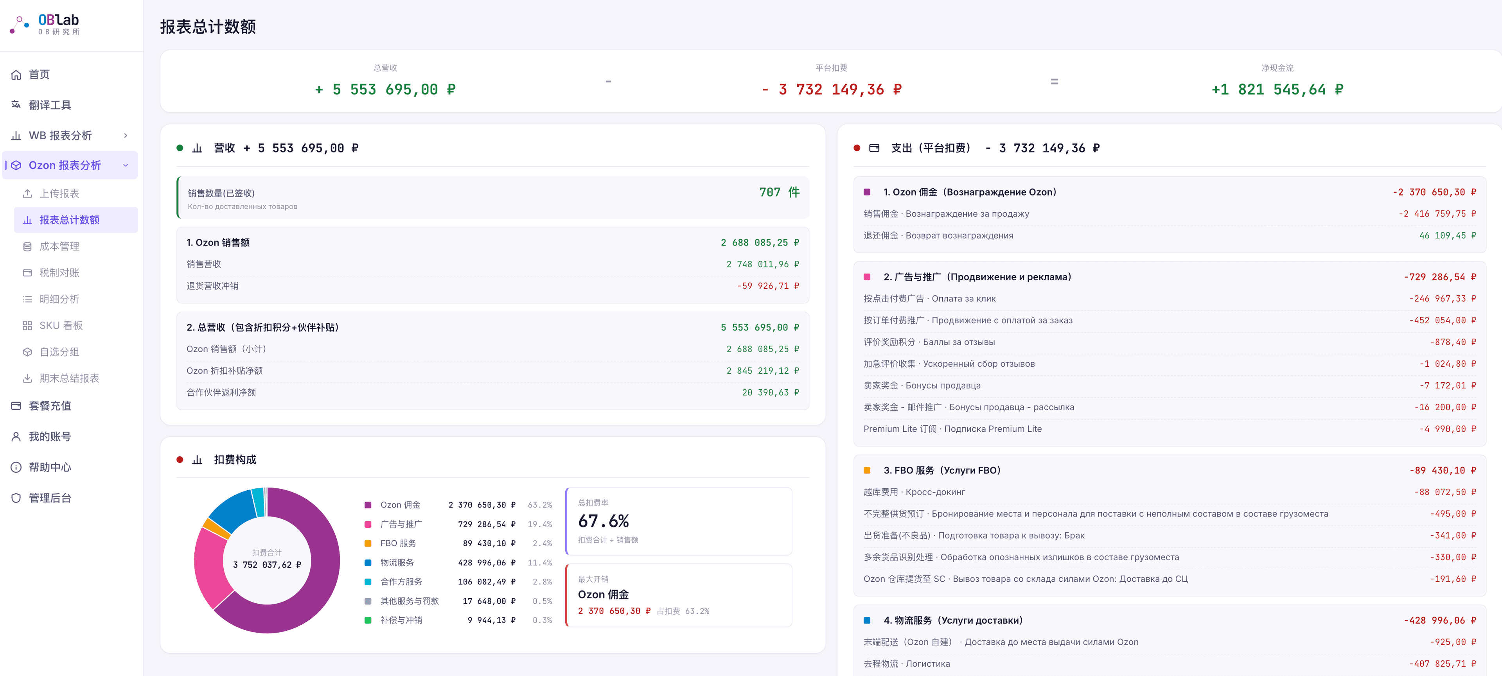Click the 总扣费率 67.6% card
This screenshot has width=1502, height=676.
coord(679,521)
